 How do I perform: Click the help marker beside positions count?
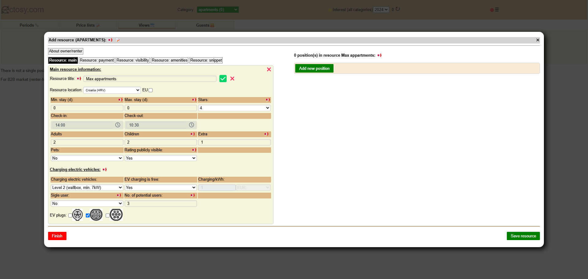pos(380,55)
